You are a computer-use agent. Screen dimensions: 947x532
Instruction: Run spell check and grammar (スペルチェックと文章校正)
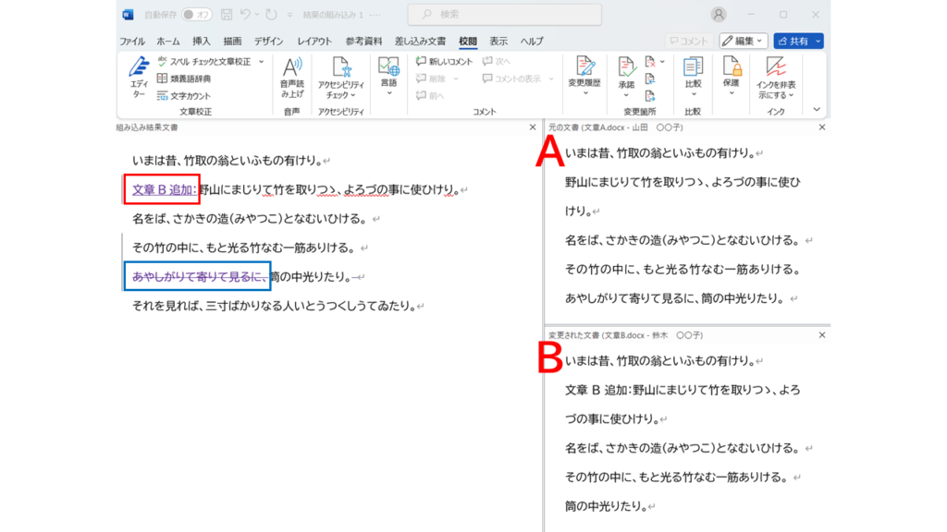203,62
